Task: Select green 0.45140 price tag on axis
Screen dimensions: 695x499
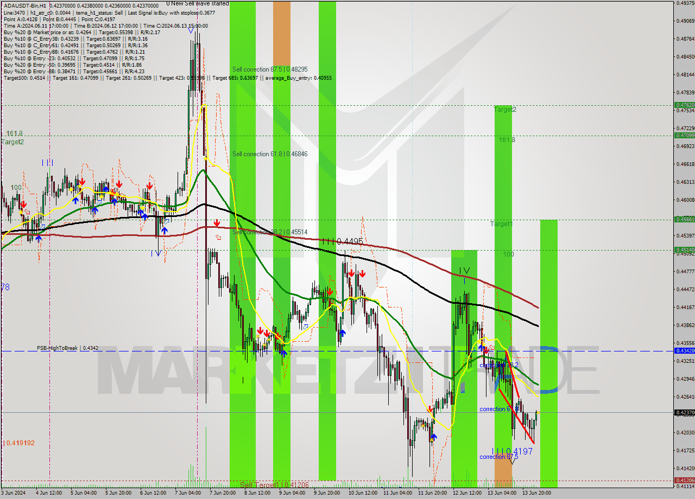Action: 684,250
